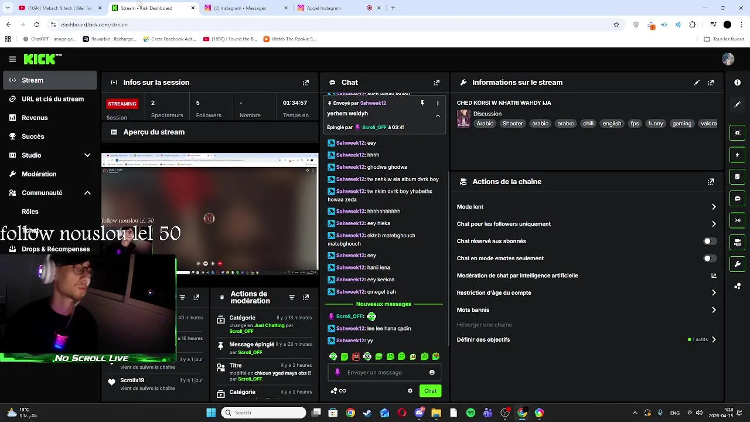The image size is (750, 422).
Task: Open the Stream sidebar item
Action: pos(49,80)
